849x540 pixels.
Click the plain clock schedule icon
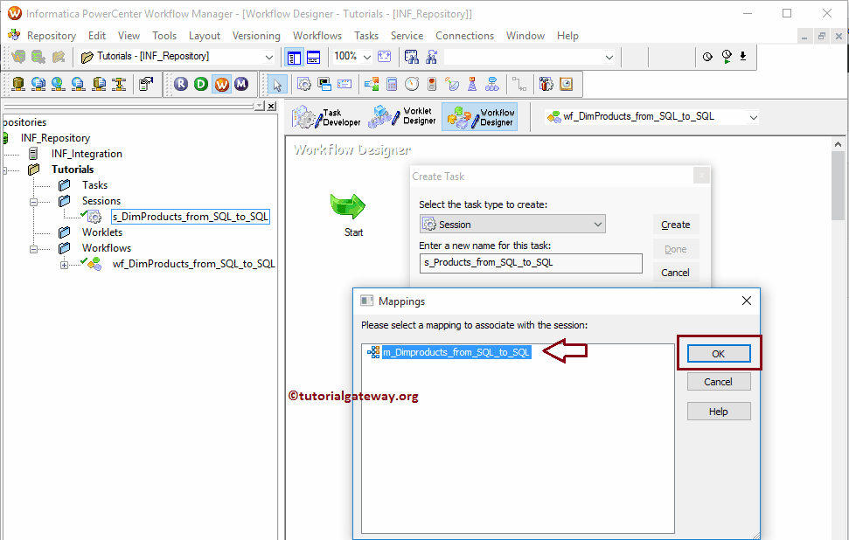(x=707, y=56)
